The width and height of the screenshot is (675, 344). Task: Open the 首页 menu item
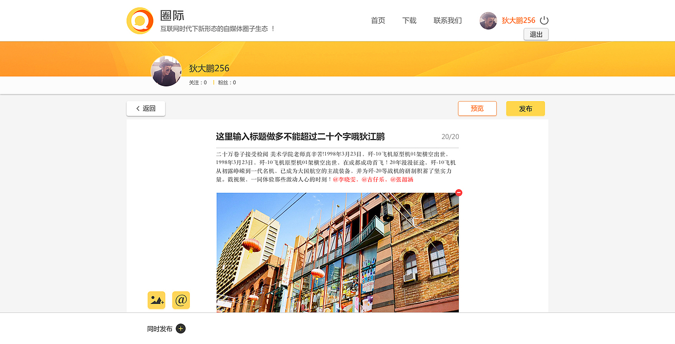[378, 20]
